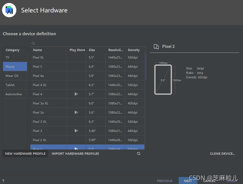Click NEW HARDWARE PROFILE button
The image size is (243, 184).
click(x=25, y=153)
